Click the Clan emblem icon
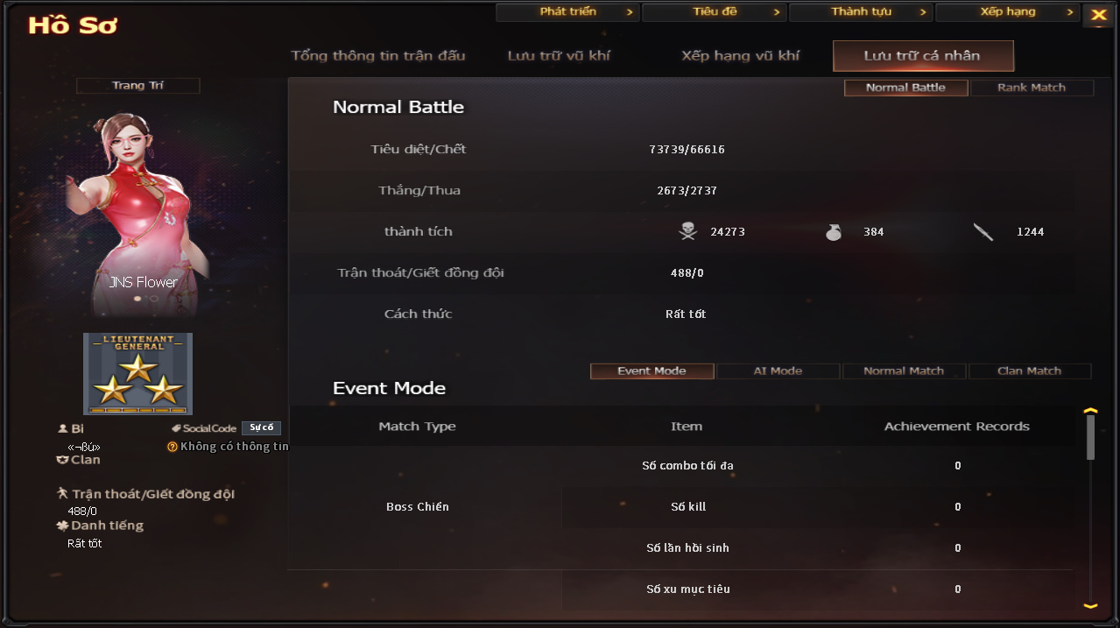This screenshot has height=628, width=1120. click(x=62, y=460)
